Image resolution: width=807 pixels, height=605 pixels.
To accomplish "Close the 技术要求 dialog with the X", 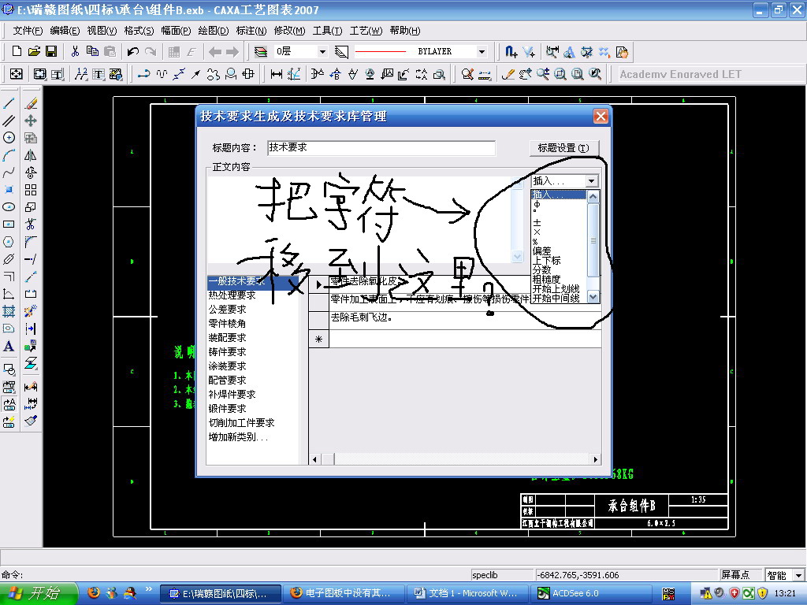I will click(600, 117).
